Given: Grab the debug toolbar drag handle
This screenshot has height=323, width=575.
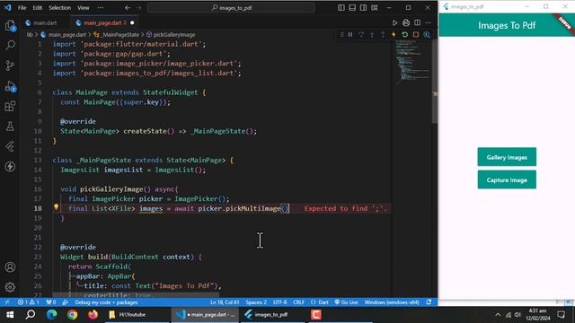Looking at the screenshot, I should 341,34.
